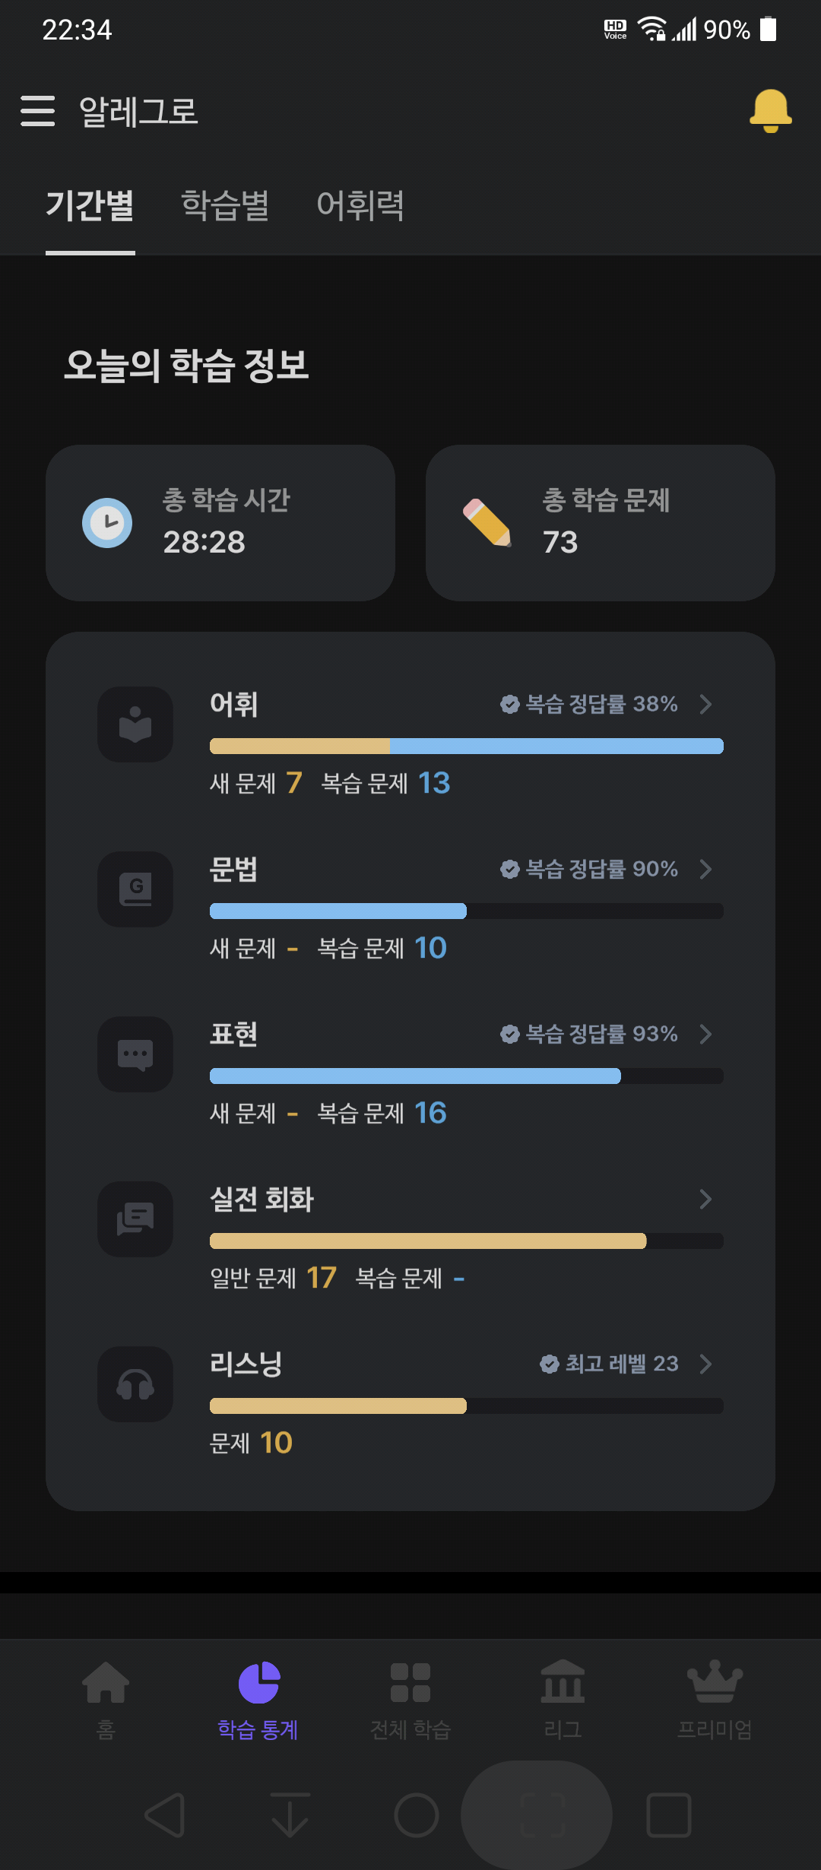The image size is (821, 1870).
Task: Switch to the 학습별 tab
Action: point(225,205)
